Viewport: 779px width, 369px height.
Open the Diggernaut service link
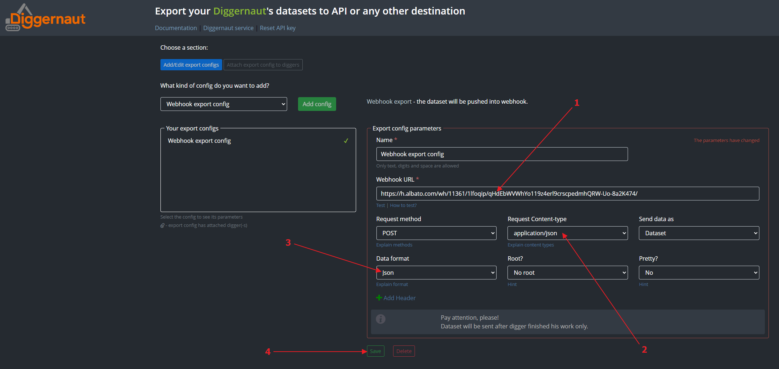click(228, 28)
